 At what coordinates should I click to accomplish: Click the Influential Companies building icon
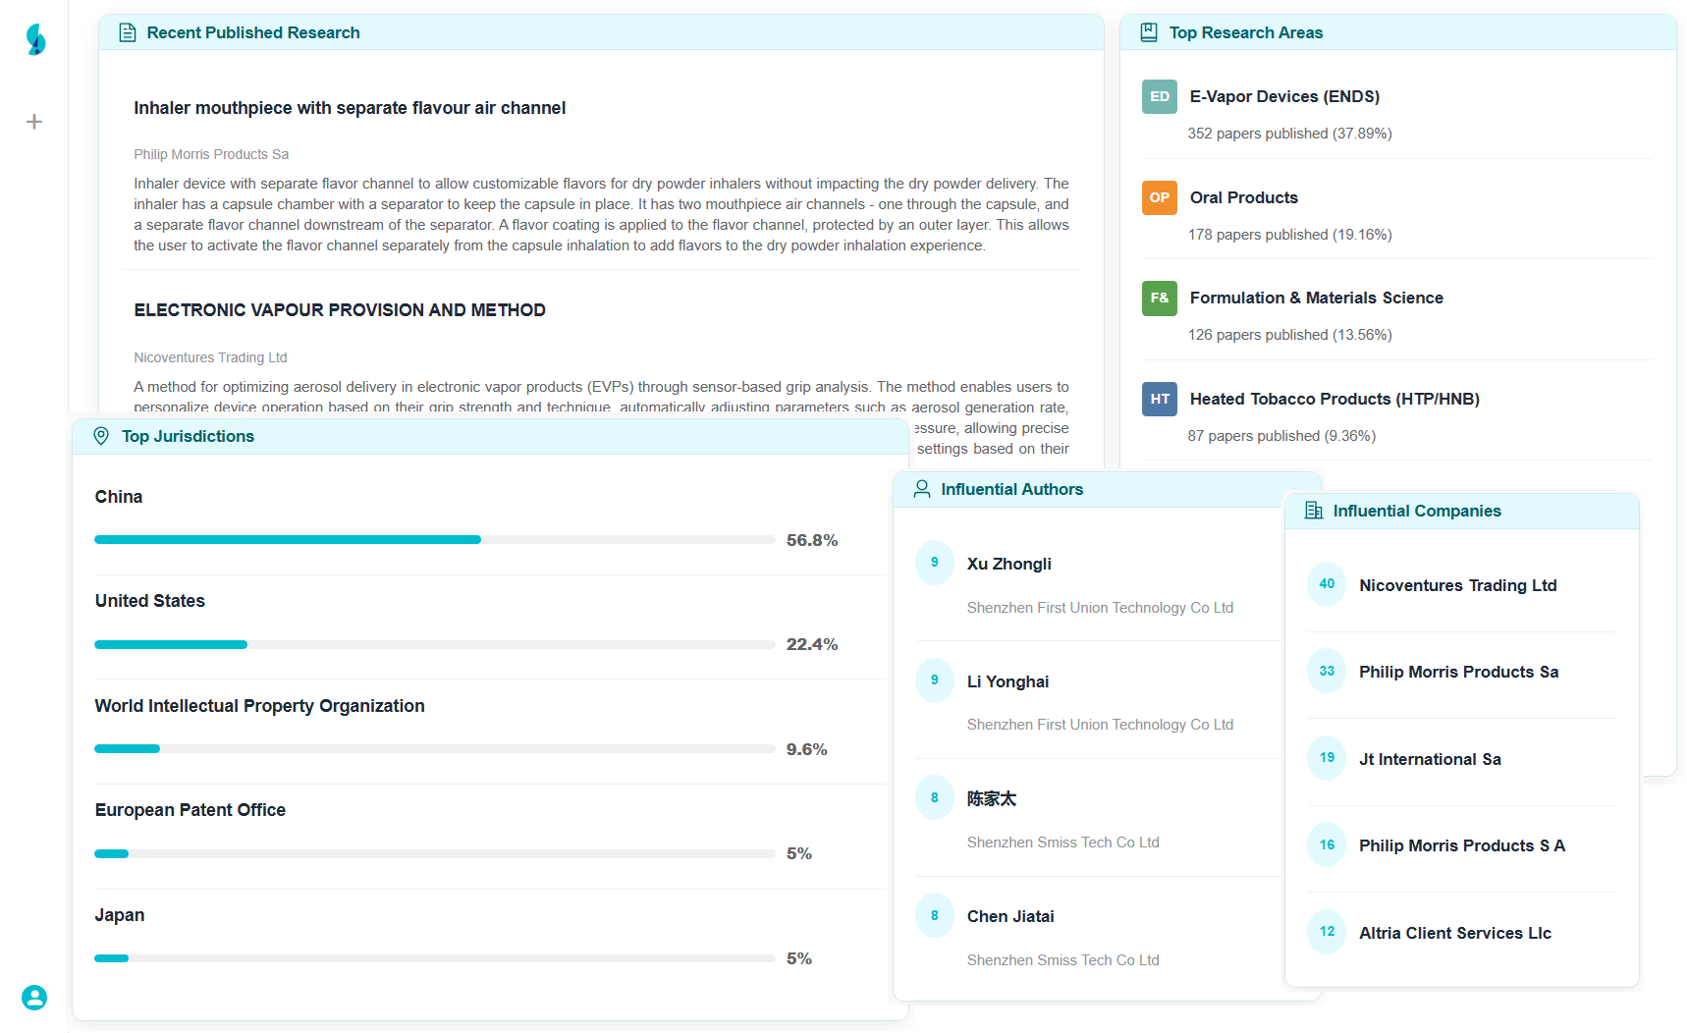(1313, 511)
